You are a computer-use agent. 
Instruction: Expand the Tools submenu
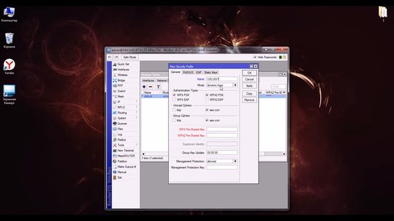pos(137,145)
